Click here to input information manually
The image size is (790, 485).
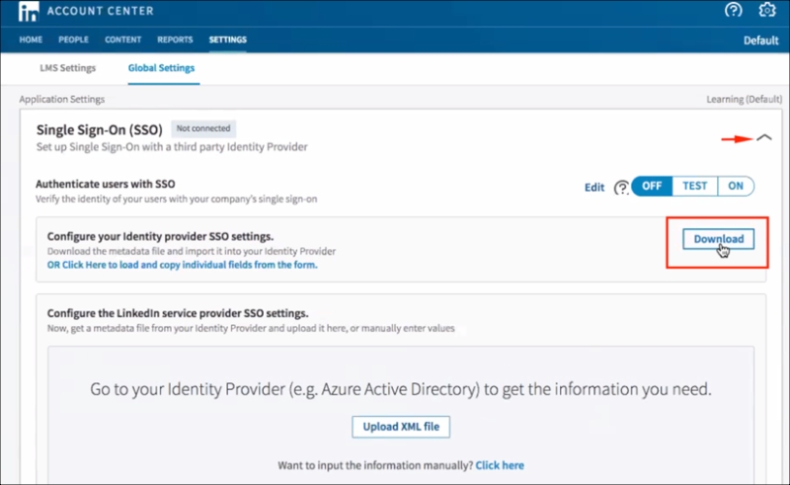pyautogui.click(x=500, y=465)
